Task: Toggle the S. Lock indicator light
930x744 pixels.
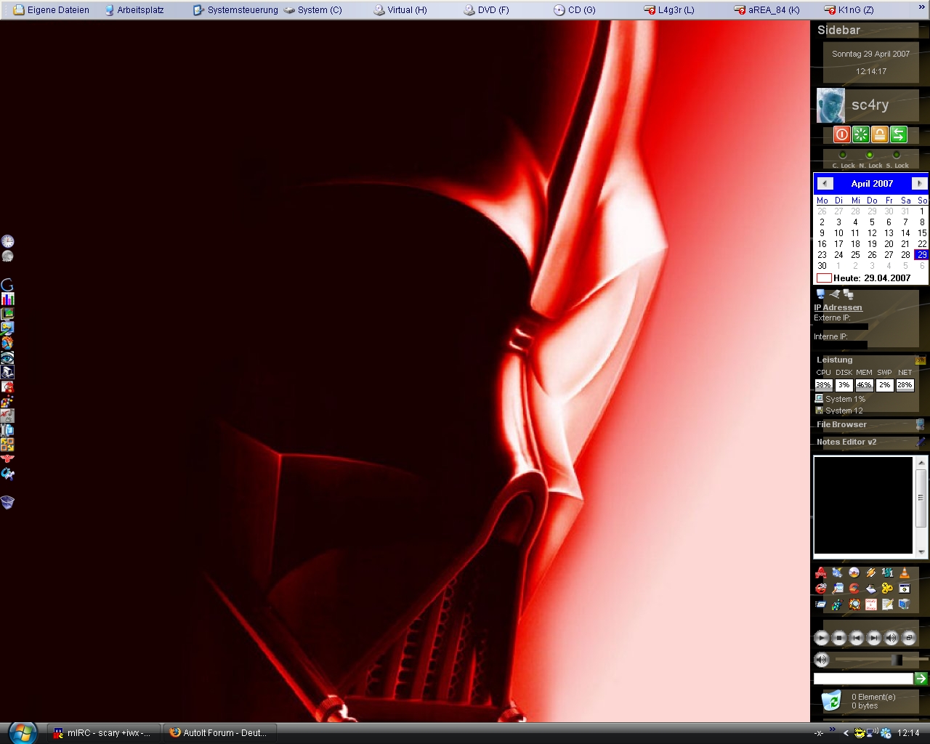Action: pyautogui.click(x=897, y=155)
